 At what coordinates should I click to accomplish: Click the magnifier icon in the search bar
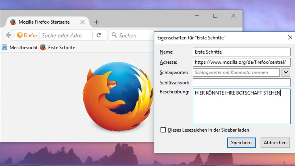pos(115,35)
